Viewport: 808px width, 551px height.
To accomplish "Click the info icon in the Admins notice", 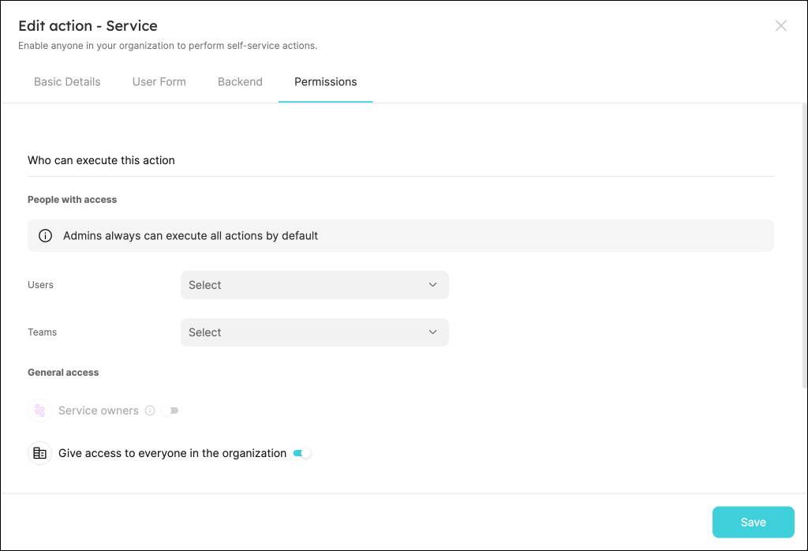I will click(x=46, y=236).
